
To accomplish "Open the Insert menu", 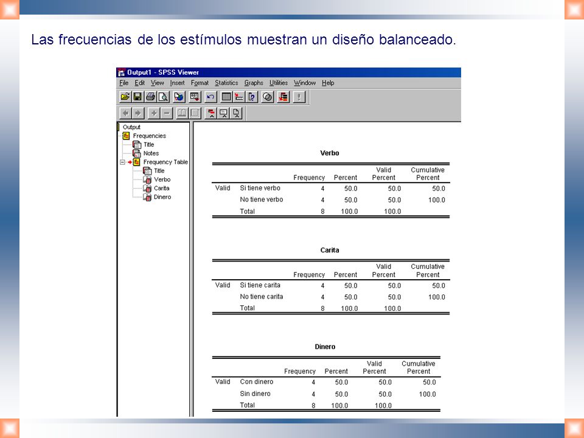I will click(177, 83).
